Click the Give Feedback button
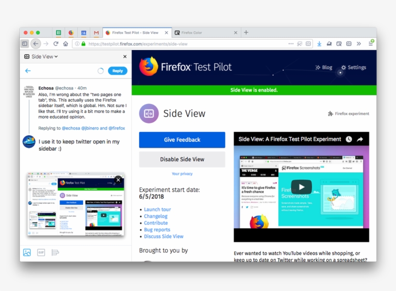The image size is (396, 291). coord(182,140)
